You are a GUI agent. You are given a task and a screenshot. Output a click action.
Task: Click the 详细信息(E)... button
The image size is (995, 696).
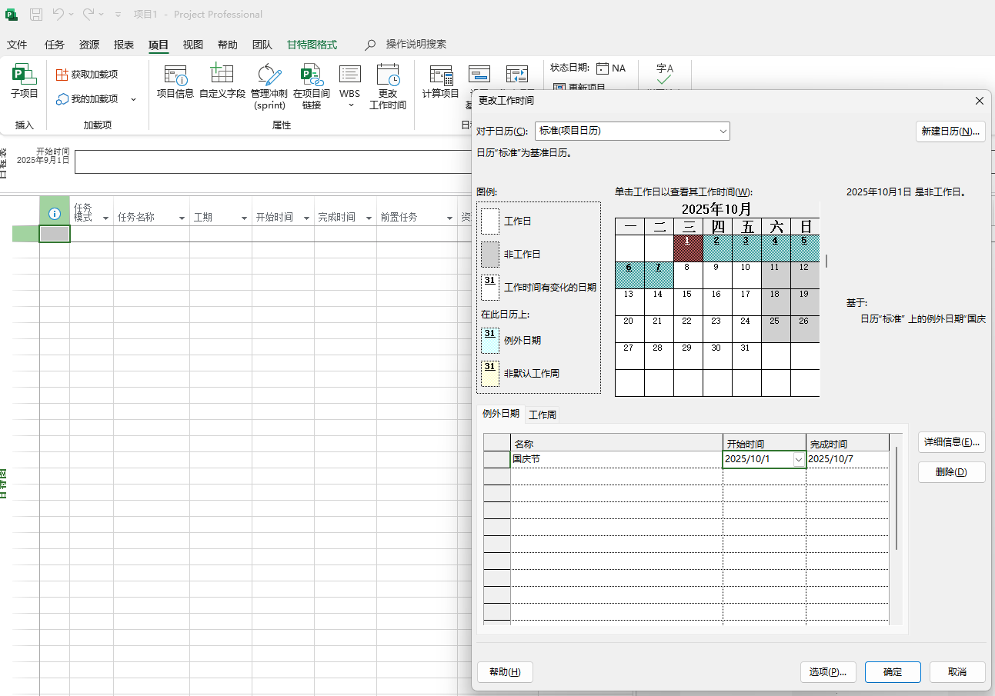(952, 442)
